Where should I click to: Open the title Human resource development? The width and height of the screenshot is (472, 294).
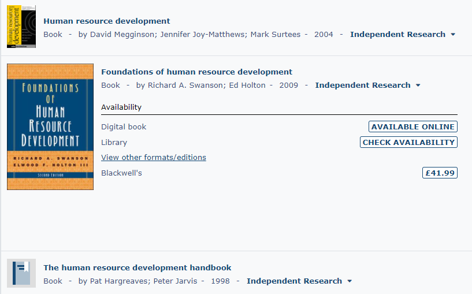coord(107,21)
